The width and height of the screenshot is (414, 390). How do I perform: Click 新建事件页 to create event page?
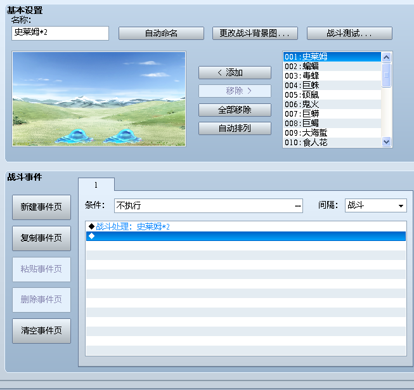pos(41,207)
